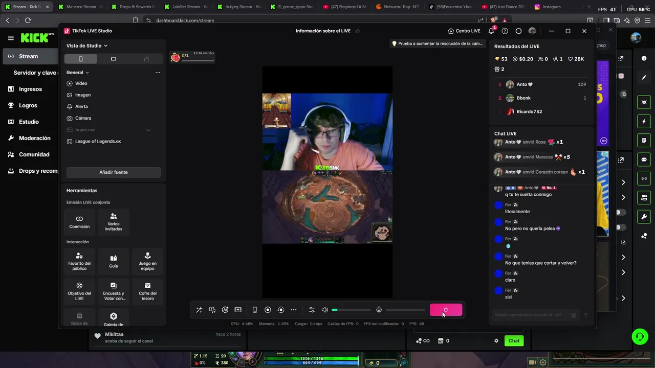Open the Varios invitados tool
Screen dimensions: 655x368
(x=114, y=222)
